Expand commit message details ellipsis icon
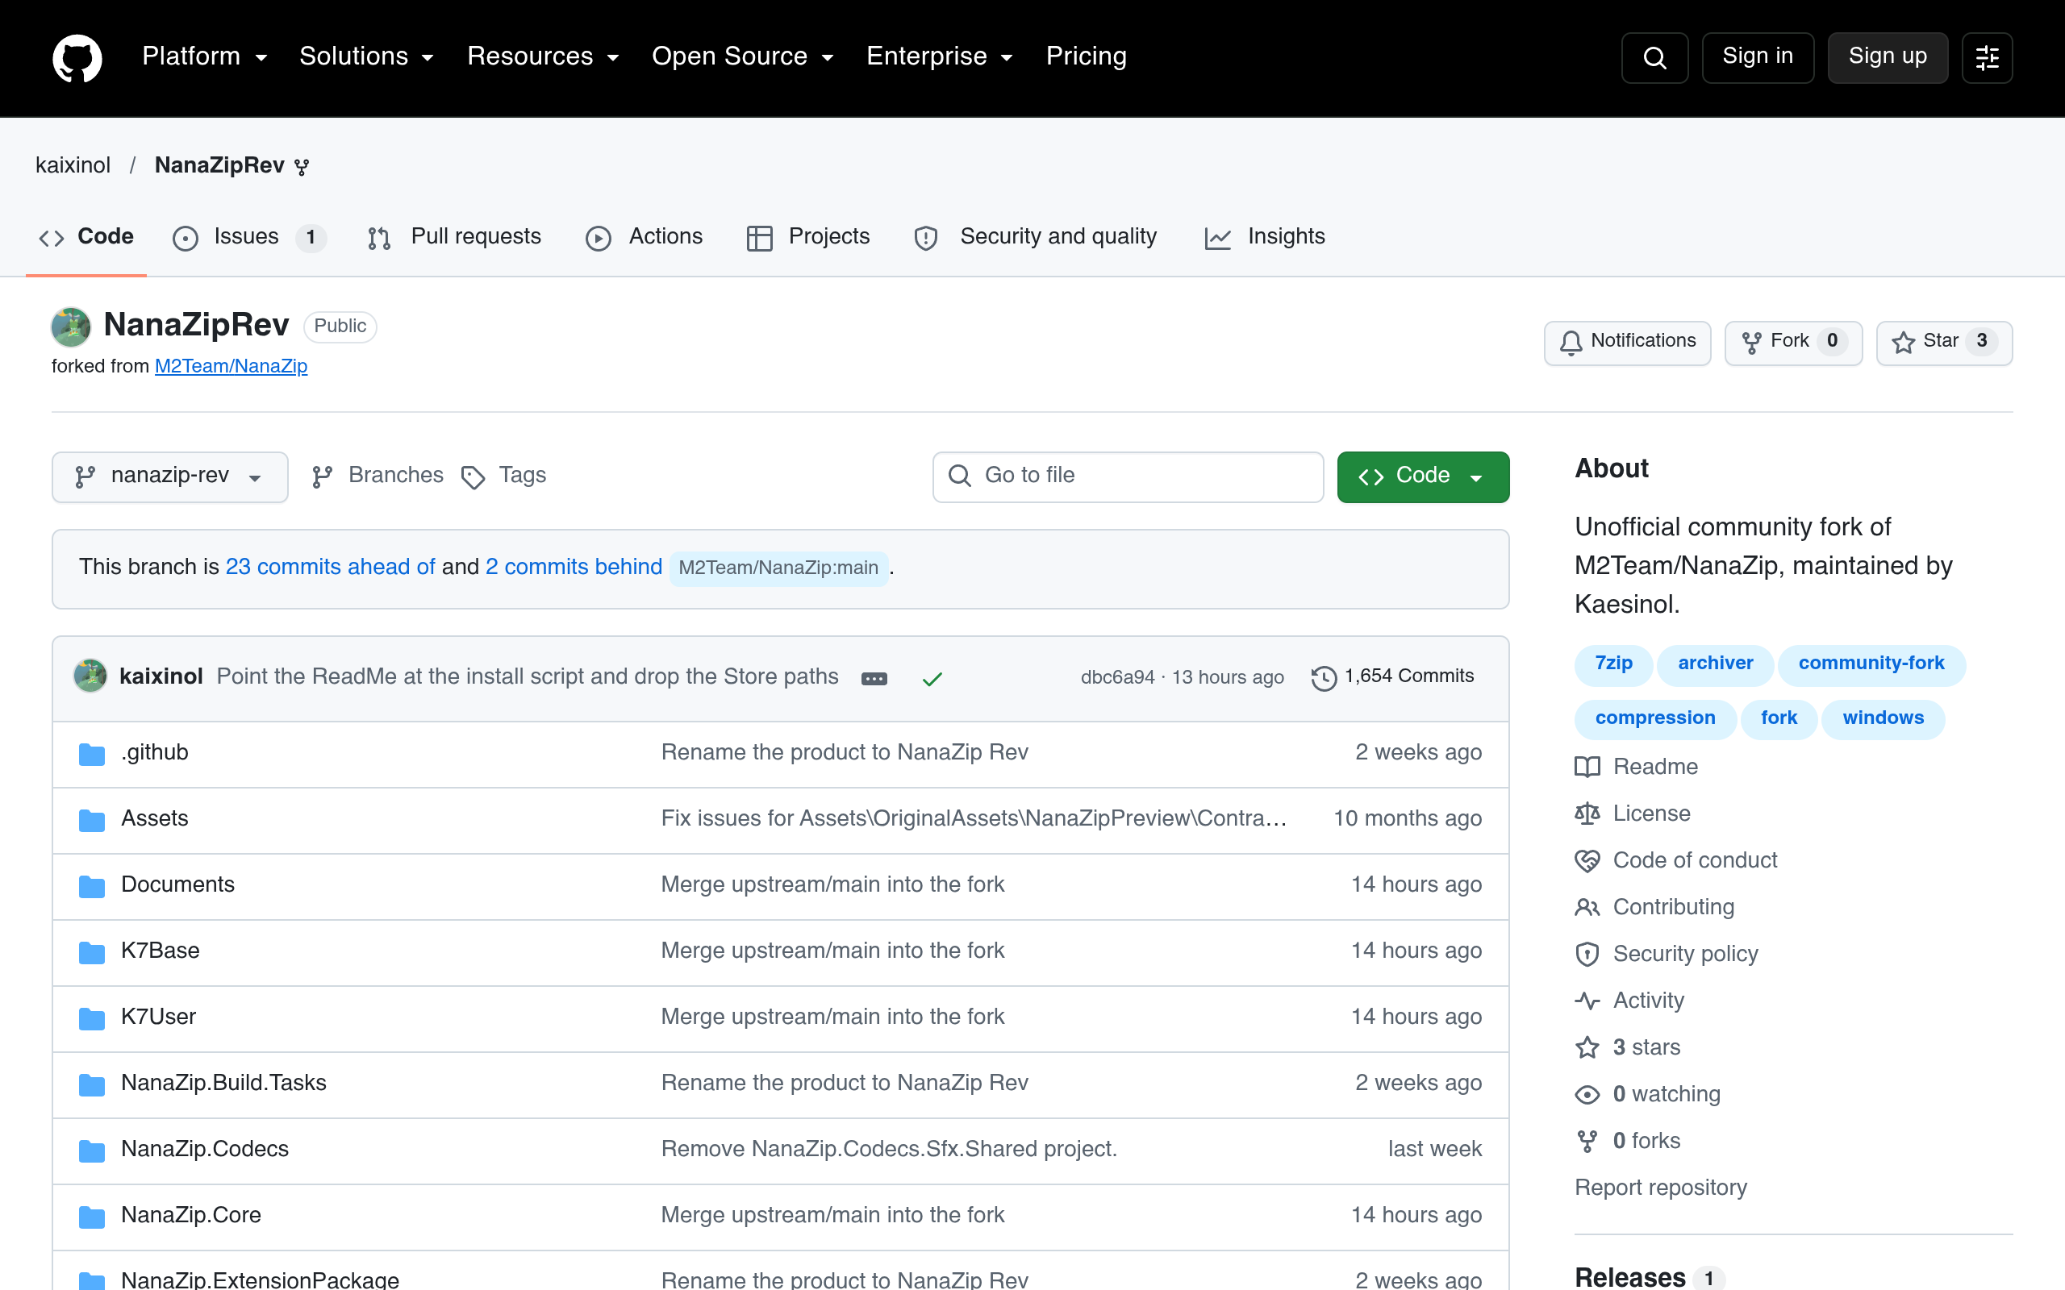 coord(874,679)
